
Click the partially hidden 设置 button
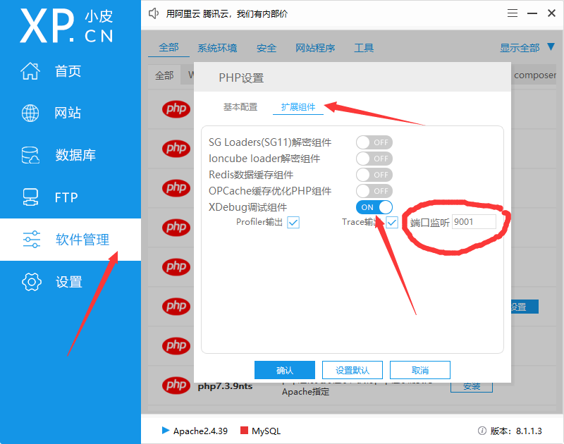click(x=525, y=307)
